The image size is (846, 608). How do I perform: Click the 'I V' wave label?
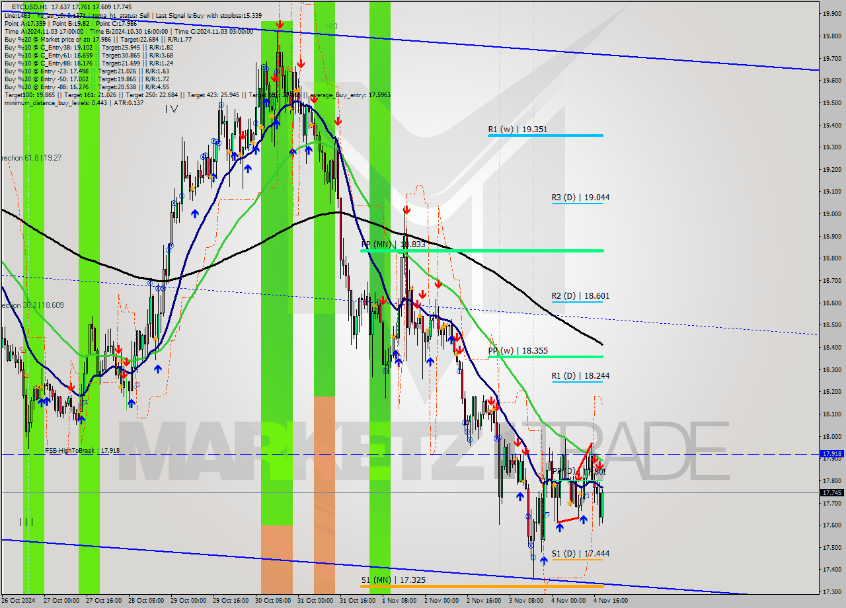[x=171, y=109]
